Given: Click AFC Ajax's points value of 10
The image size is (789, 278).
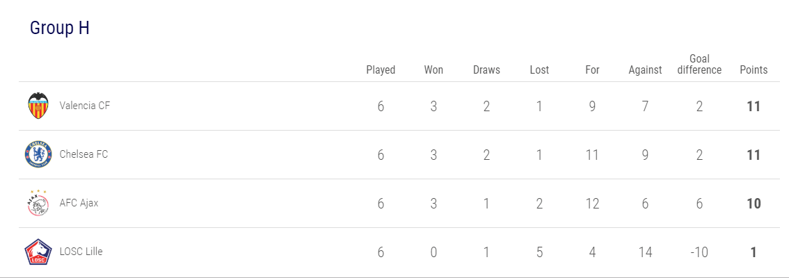Looking at the screenshot, I should (754, 204).
